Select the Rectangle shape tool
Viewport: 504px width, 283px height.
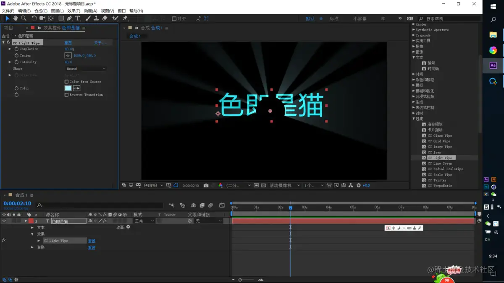(x=61, y=18)
